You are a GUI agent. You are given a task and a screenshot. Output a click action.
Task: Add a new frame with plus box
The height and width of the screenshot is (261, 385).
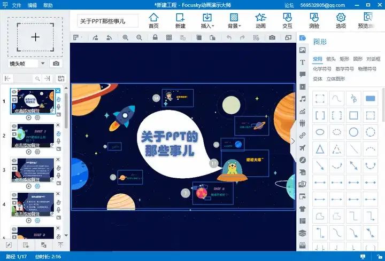[x=35, y=37]
